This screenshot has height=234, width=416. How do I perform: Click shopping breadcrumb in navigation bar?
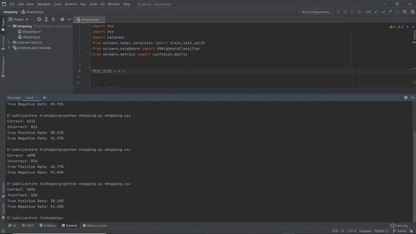click(x=10, y=12)
